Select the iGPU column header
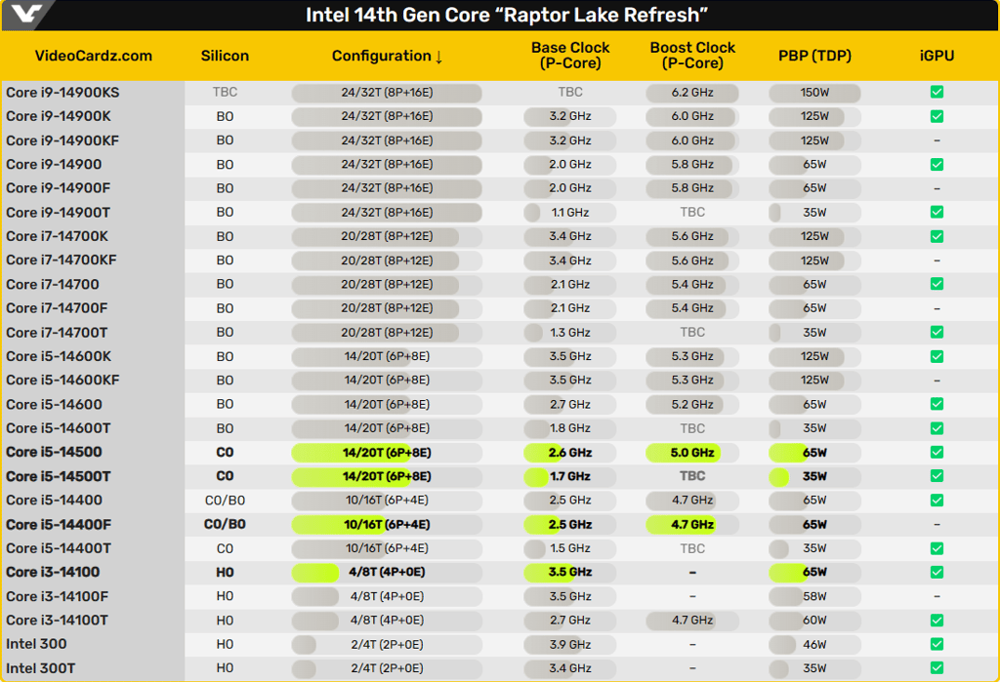 (937, 56)
